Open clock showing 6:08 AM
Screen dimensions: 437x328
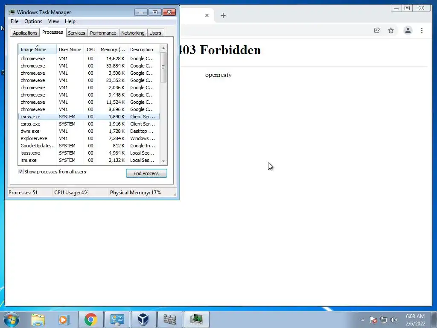point(415,320)
